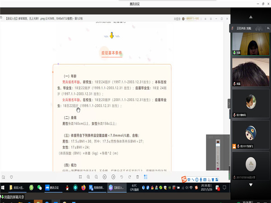Image resolution: width=271 pixels, height=203 pixels.
Task: Open the file folder icon in viewer toolbar
Action: click(x=4, y=177)
